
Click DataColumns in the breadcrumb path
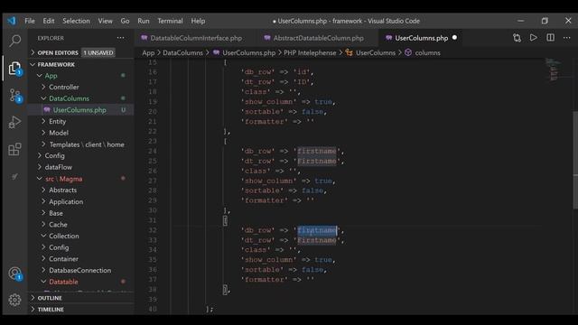(182, 52)
